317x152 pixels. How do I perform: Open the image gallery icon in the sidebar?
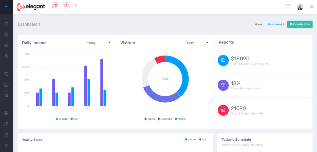(x=6, y=113)
